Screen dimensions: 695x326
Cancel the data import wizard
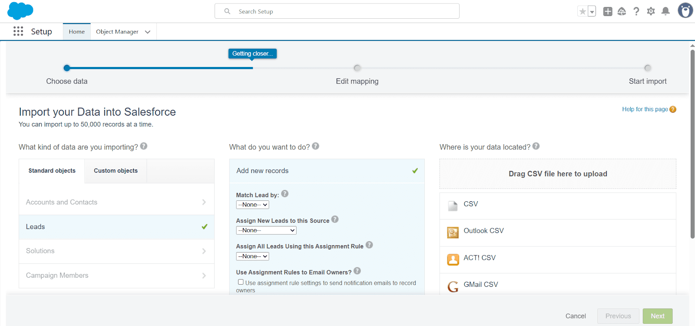click(x=576, y=316)
